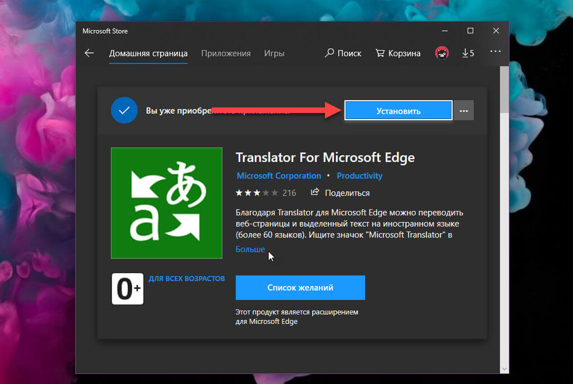The width and height of the screenshot is (573, 384).
Task: Open the Store's three-dot menu
Action: pyautogui.click(x=495, y=51)
